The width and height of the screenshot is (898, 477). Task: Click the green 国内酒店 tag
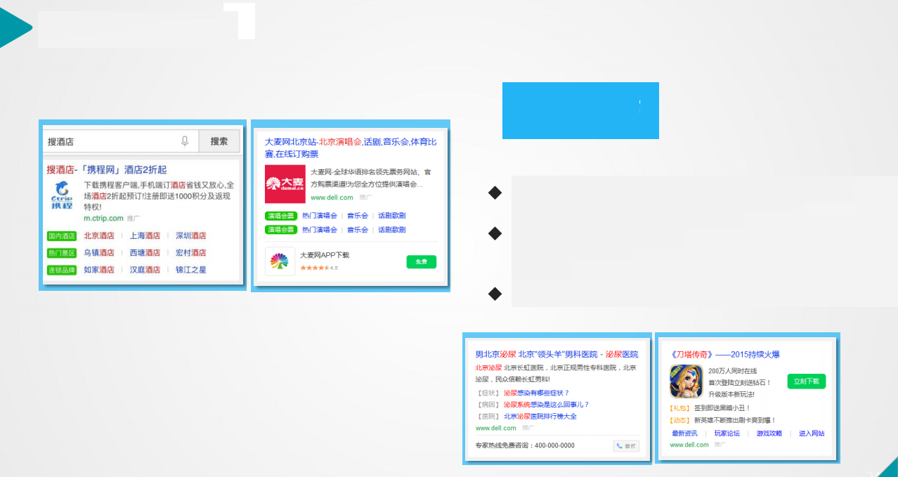point(62,236)
